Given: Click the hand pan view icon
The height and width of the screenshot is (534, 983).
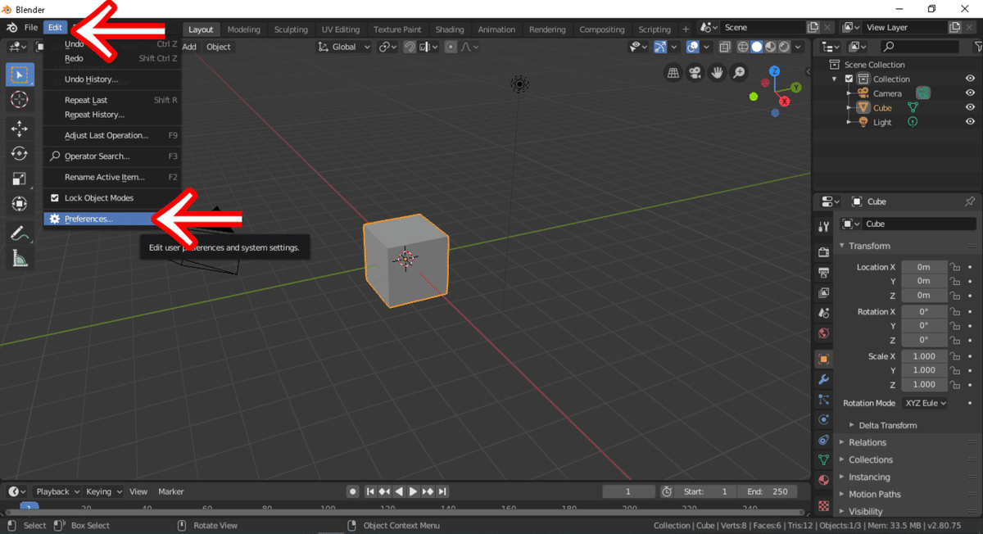Looking at the screenshot, I should (717, 73).
